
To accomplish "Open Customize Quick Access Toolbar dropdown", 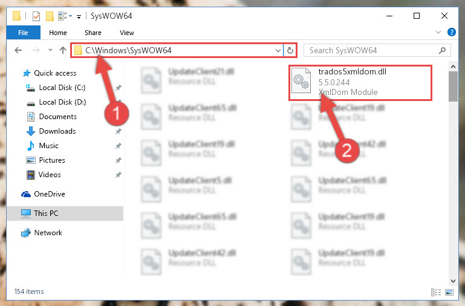I will (x=79, y=16).
